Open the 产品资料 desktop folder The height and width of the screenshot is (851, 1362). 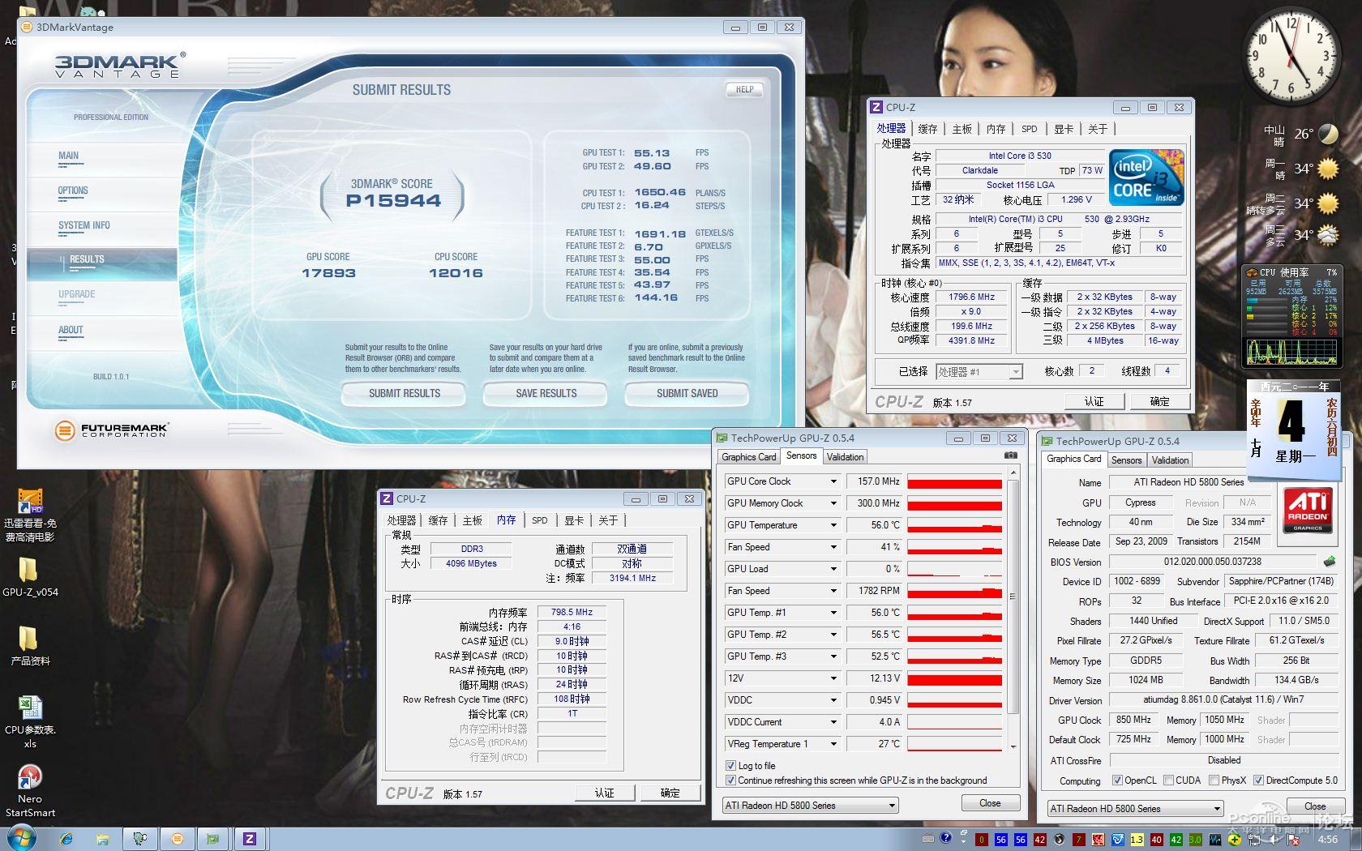point(29,646)
